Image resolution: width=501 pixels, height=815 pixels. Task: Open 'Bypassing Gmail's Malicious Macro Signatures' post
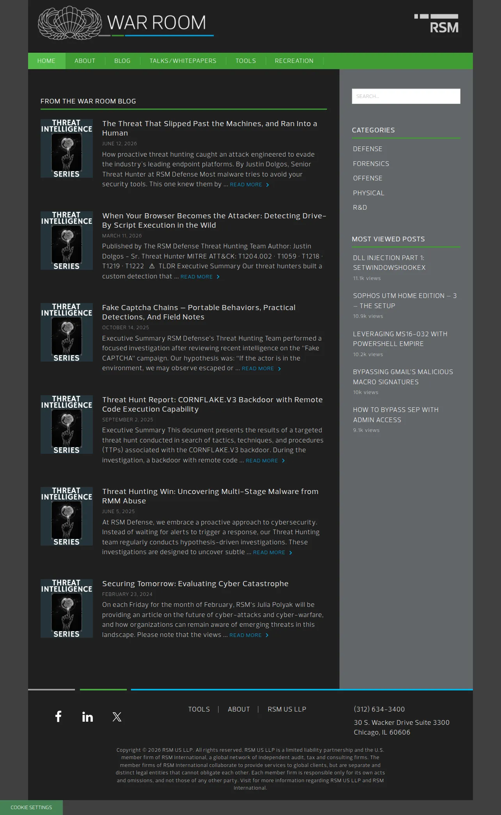pos(403,377)
